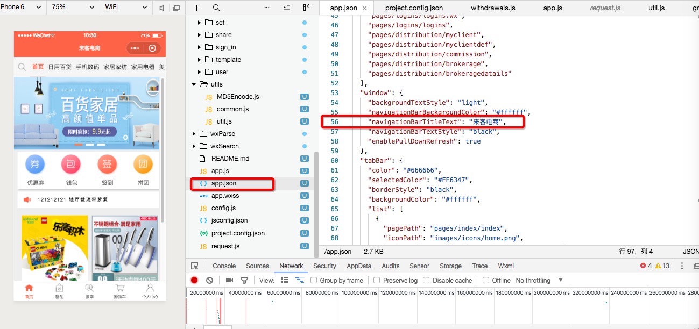The image size is (699, 329).
Task: Close the app.json editor tab
Action: pos(365,8)
